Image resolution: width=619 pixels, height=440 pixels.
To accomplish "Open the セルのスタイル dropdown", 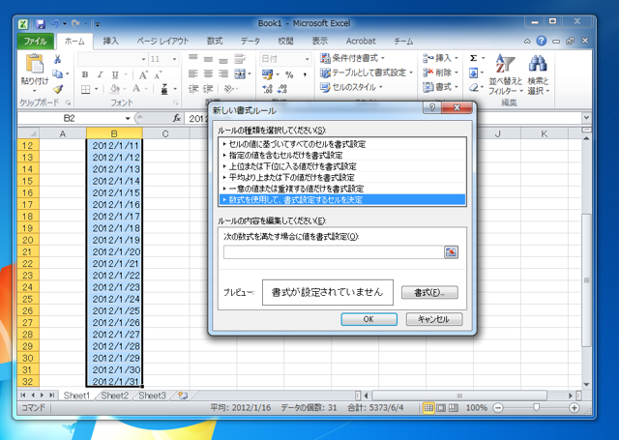I will 351,87.
